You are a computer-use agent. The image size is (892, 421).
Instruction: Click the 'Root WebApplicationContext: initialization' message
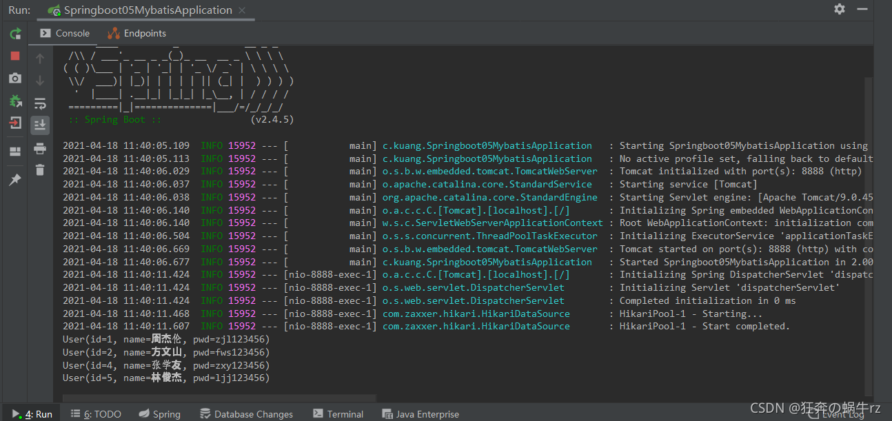point(747,223)
